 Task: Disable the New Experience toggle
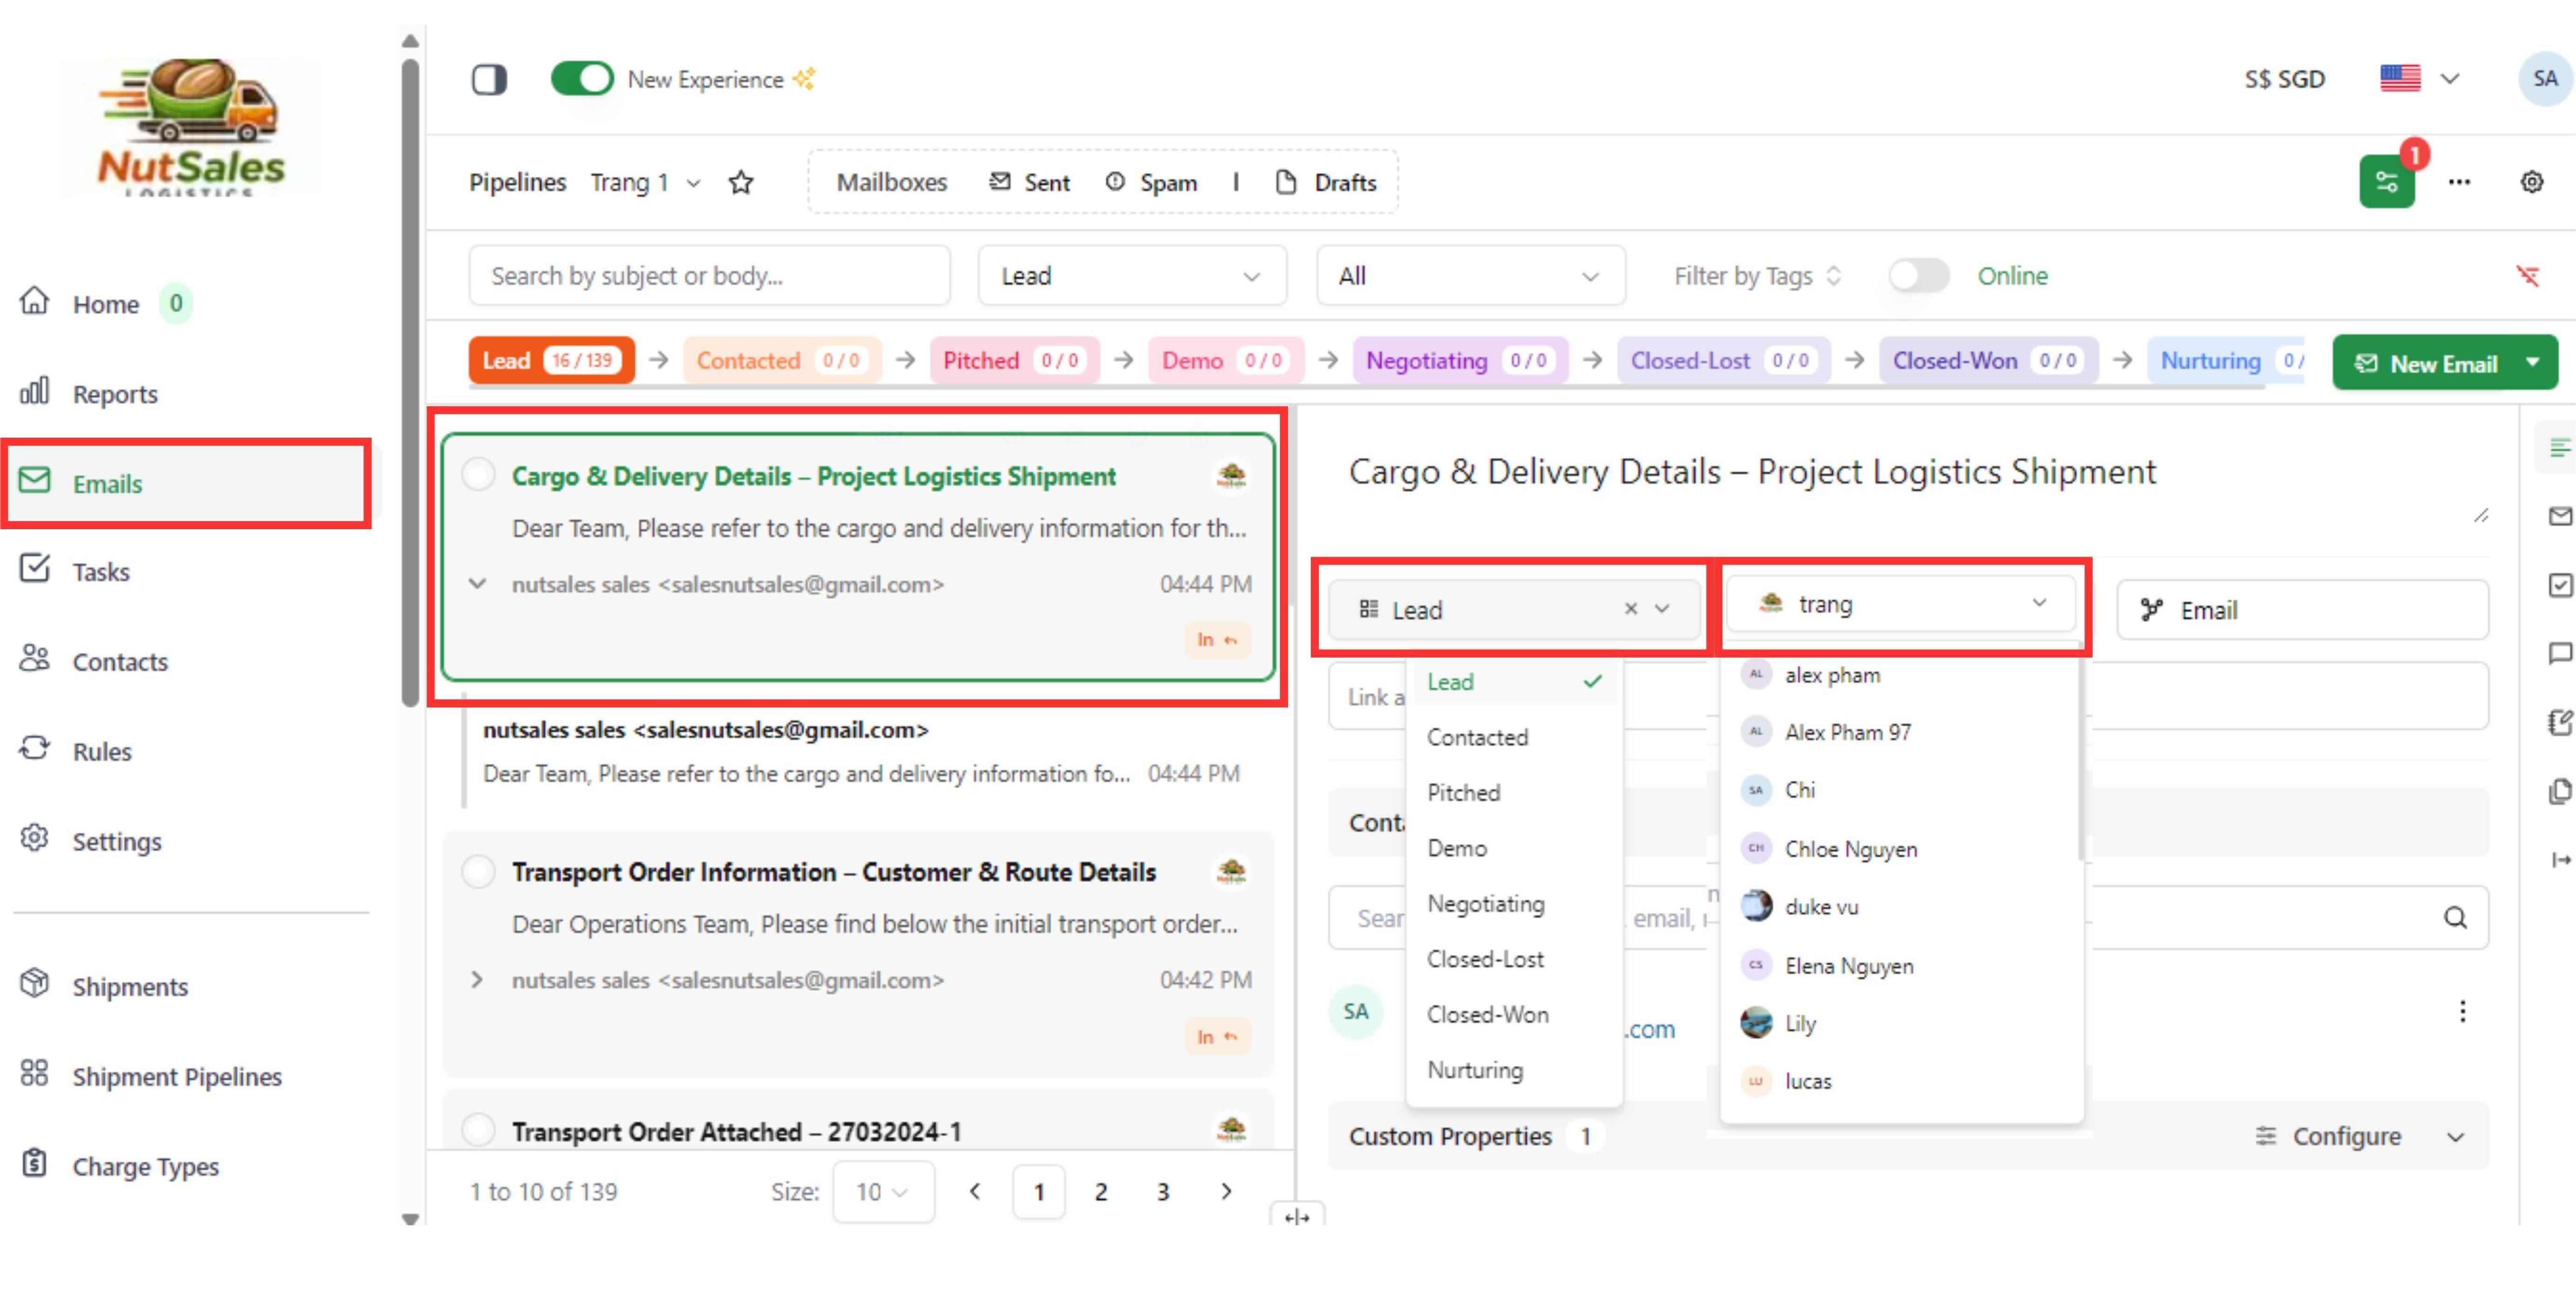click(582, 79)
